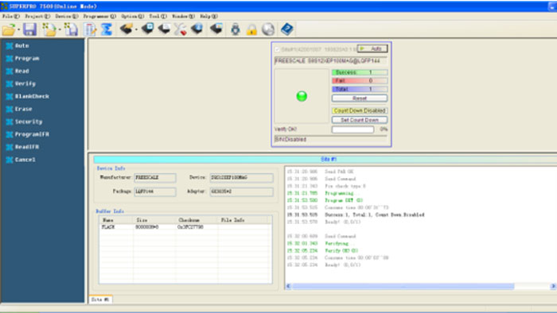Viewport: 557px width, 313px height.
Task: Select the FLASH buffer row
Action: (185, 227)
